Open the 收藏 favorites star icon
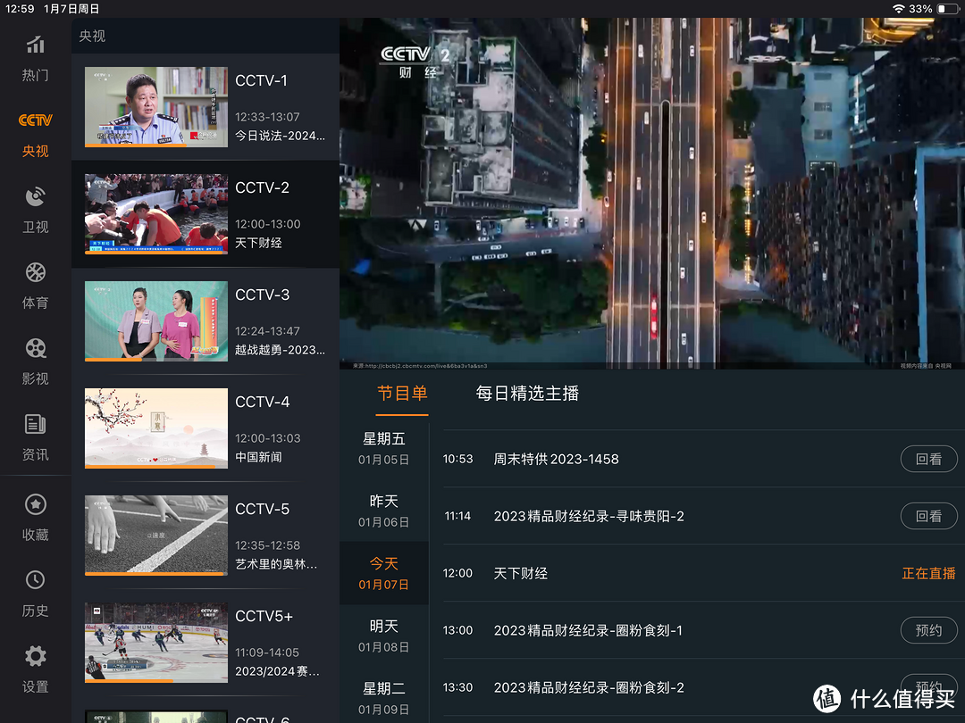 [35, 504]
